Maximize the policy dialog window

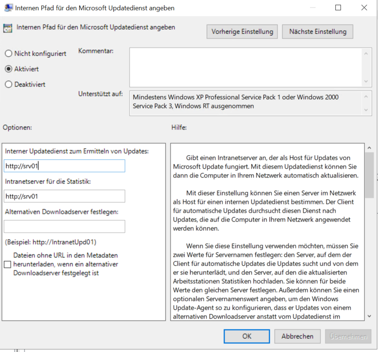click(x=338, y=8)
